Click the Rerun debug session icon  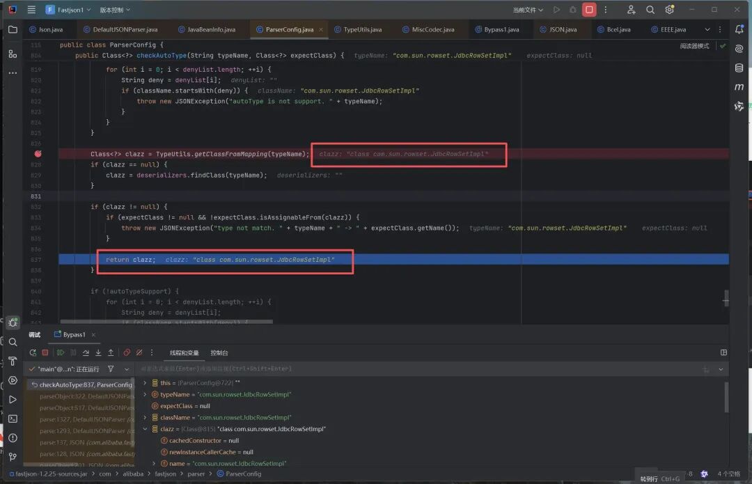[x=33, y=352]
